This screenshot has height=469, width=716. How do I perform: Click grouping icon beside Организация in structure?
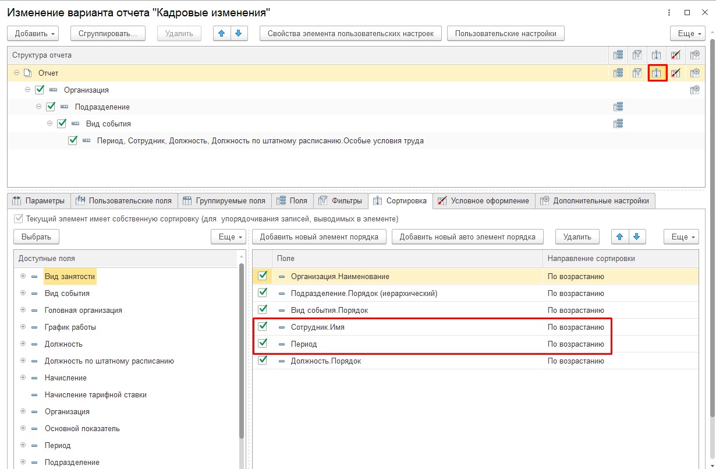[54, 90]
